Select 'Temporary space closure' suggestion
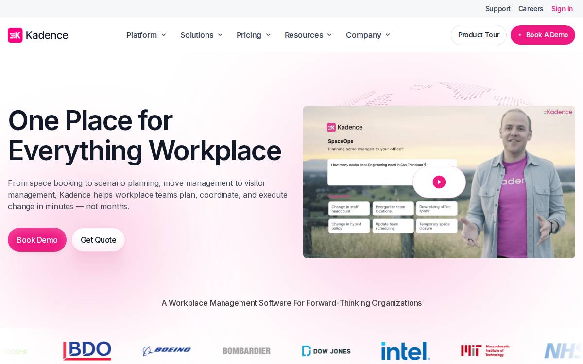583x364 pixels. click(437, 226)
